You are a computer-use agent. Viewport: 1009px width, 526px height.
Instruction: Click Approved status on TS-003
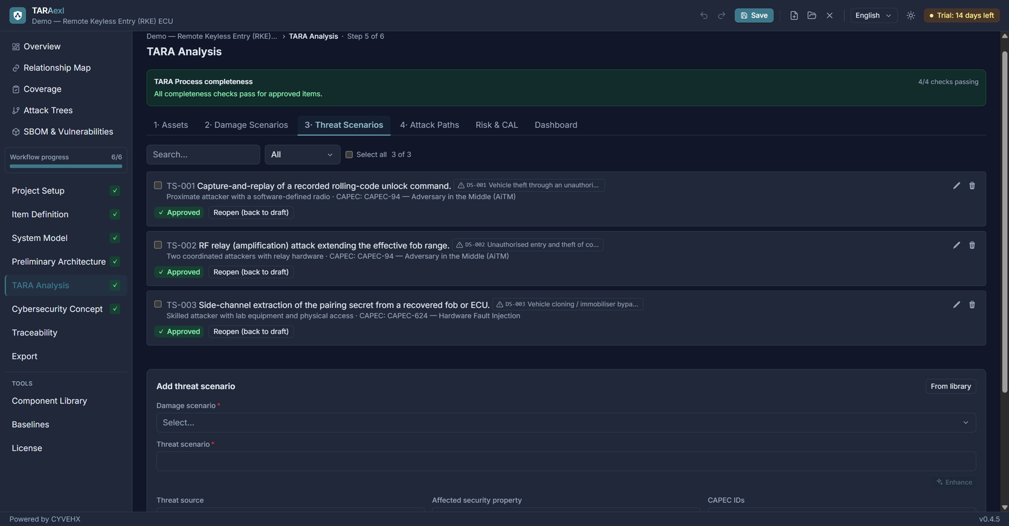(179, 332)
